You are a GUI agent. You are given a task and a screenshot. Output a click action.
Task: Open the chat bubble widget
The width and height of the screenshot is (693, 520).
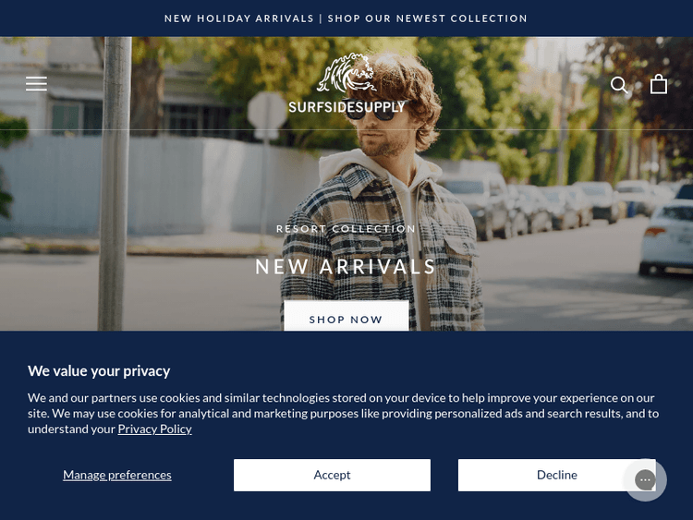[645, 479]
